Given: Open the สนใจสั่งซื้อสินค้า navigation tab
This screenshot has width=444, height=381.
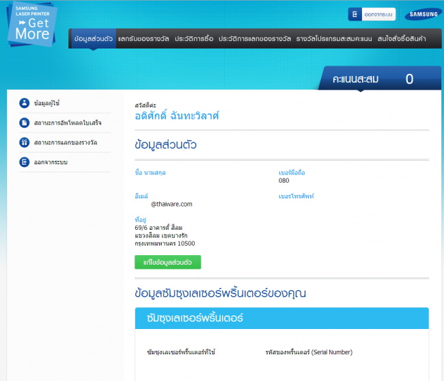Looking at the screenshot, I should coord(402,38).
